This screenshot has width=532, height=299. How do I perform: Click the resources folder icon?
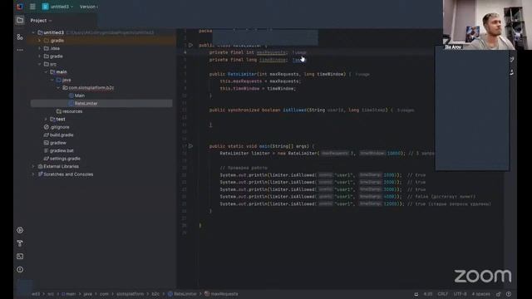[x=59, y=111]
